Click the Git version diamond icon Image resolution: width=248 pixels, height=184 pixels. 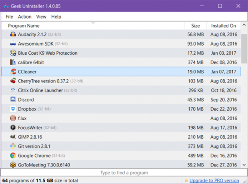[13, 146]
